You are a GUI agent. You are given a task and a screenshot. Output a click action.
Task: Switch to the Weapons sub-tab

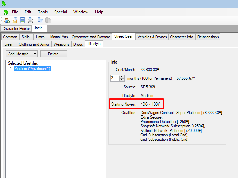pos(61,44)
